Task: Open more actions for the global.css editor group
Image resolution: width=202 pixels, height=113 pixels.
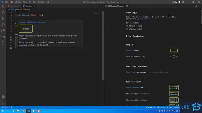Action: (101, 6)
